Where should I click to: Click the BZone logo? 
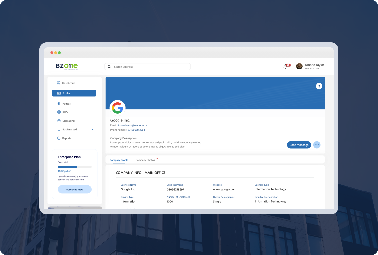(67, 66)
